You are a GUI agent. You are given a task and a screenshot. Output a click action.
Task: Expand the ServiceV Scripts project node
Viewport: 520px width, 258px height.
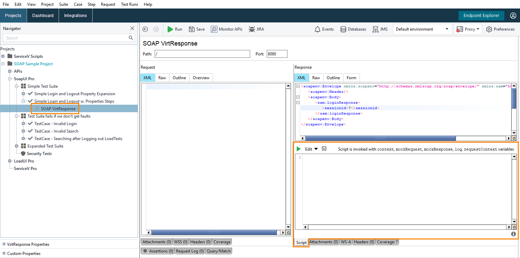(3, 56)
